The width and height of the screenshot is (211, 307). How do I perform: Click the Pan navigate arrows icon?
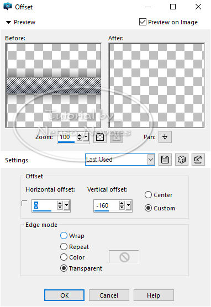[165, 137]
